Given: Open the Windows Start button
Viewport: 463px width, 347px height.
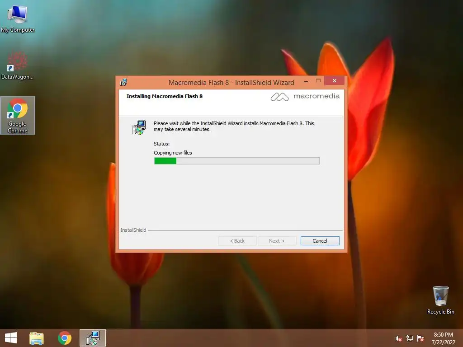Looking at the screenshot, I should pyautogui.click(x=11, y=338).
